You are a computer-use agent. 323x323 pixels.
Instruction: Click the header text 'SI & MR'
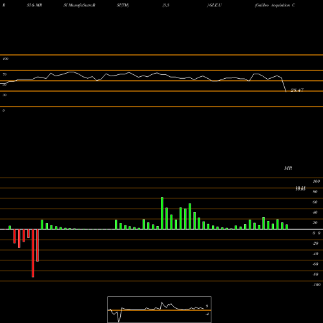[34, 5]
